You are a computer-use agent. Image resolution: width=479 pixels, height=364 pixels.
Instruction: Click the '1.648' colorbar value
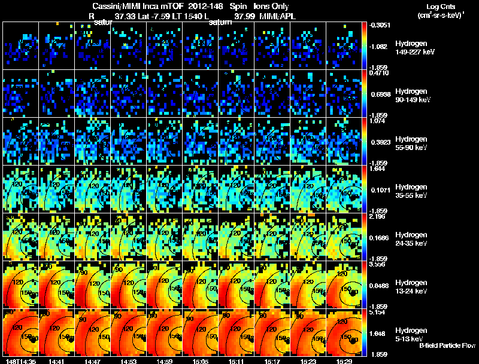[x=377, y=334]
